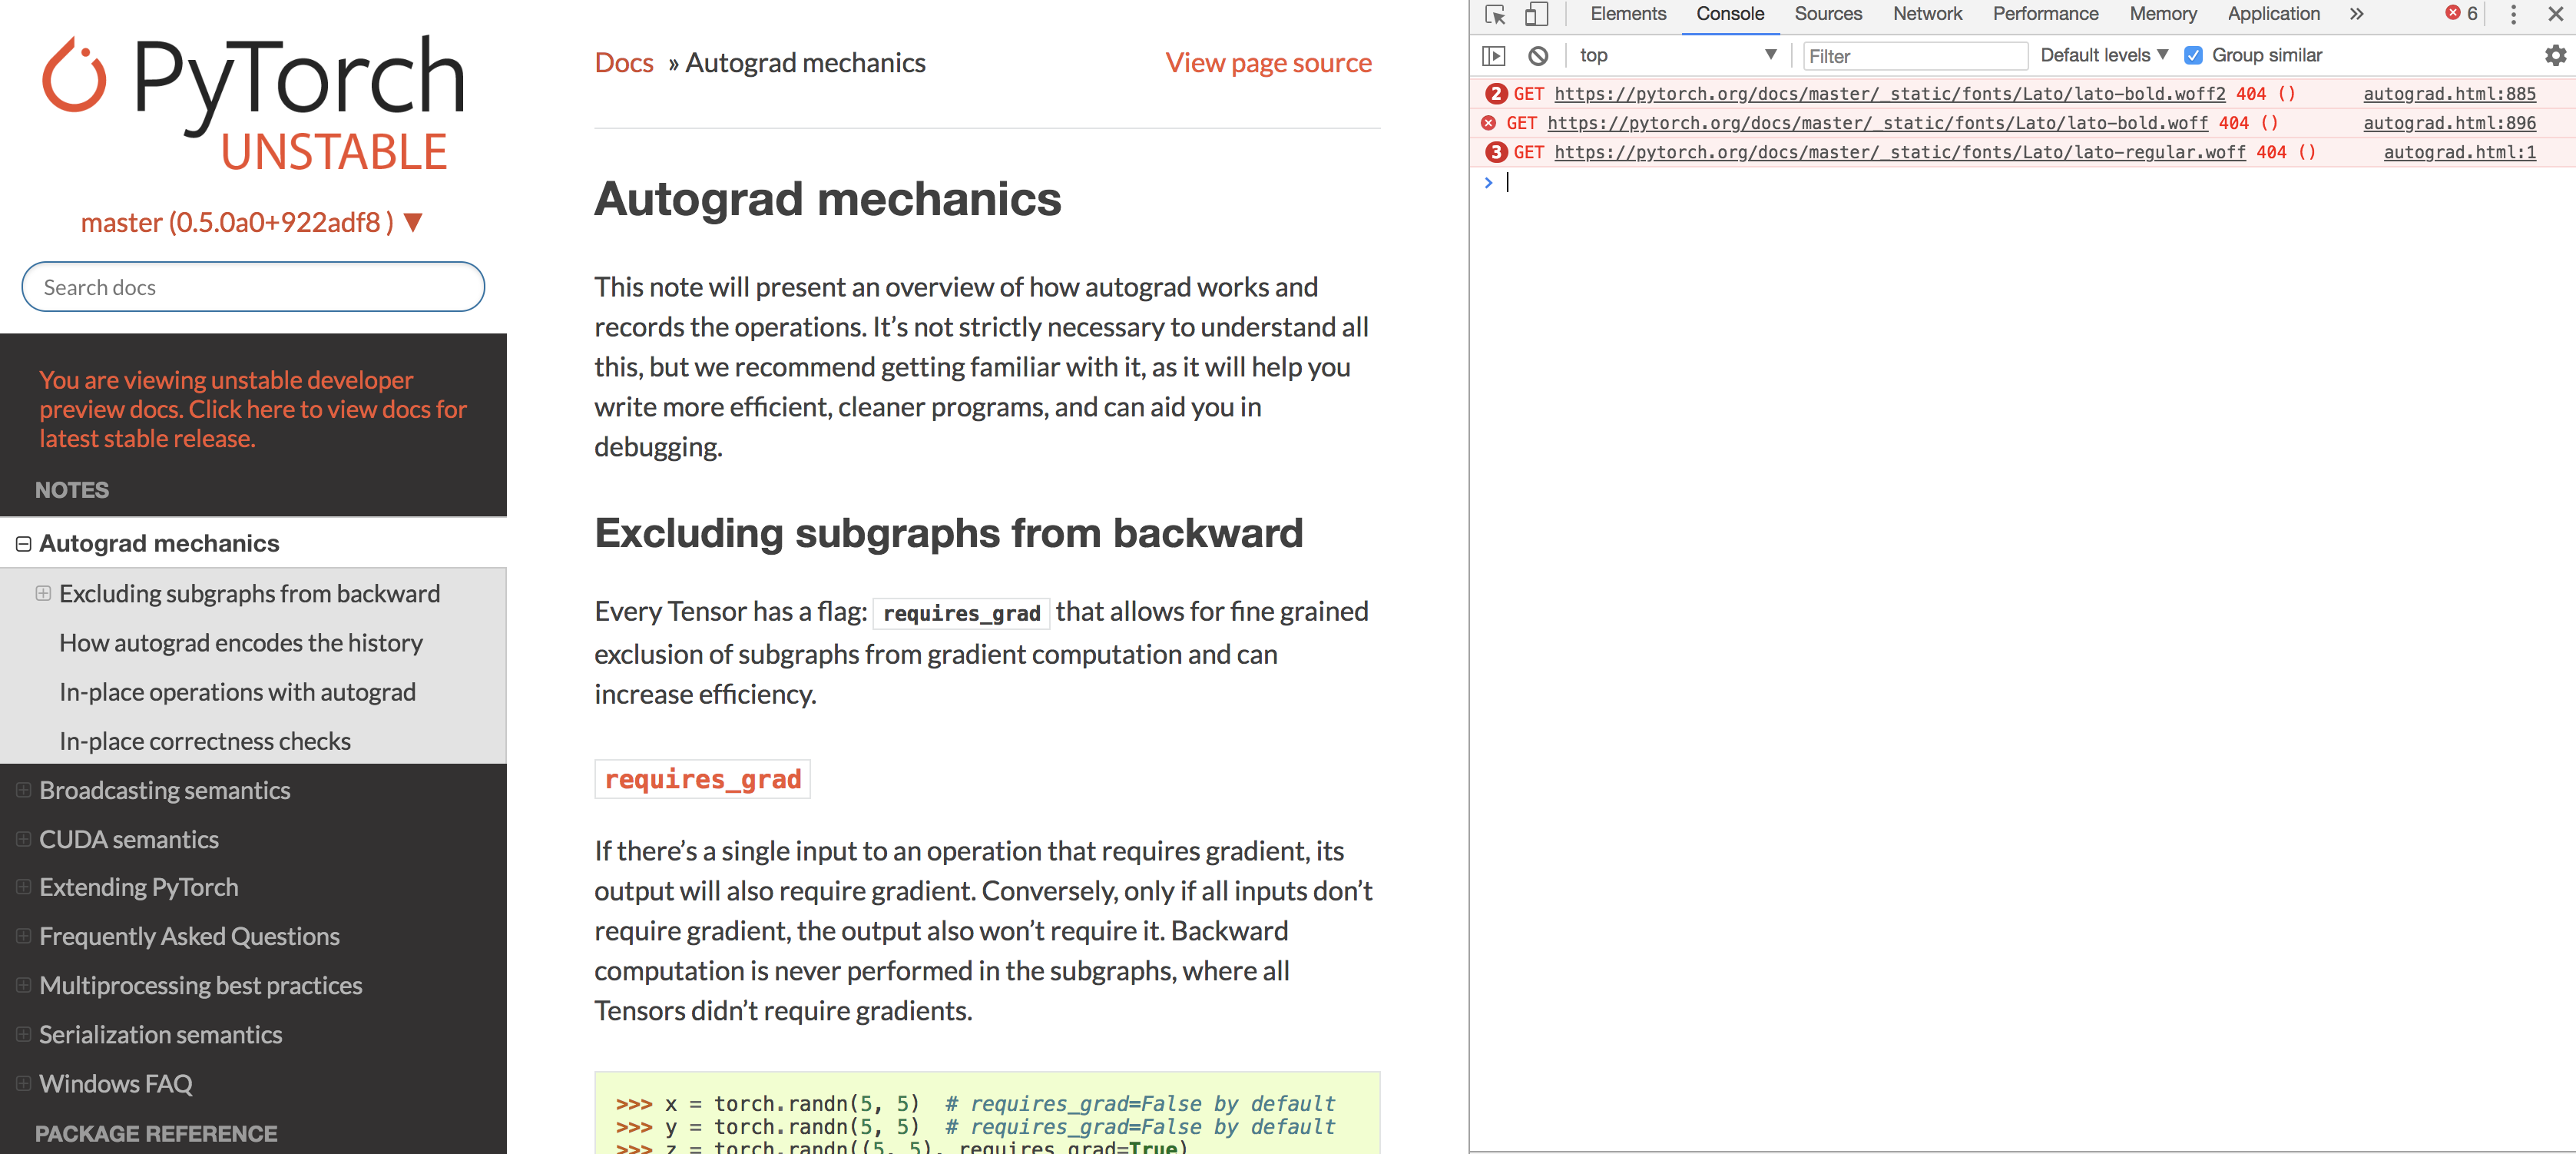Viewport: 2576px width, 1154px height.
Task: Expand Excluding subgraphs from backward item
Action: pos(43,593)
